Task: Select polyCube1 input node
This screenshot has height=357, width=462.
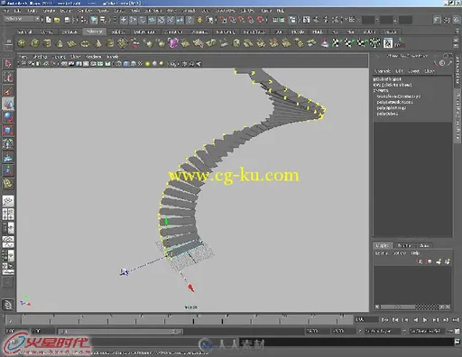Action: coord(387,114)
